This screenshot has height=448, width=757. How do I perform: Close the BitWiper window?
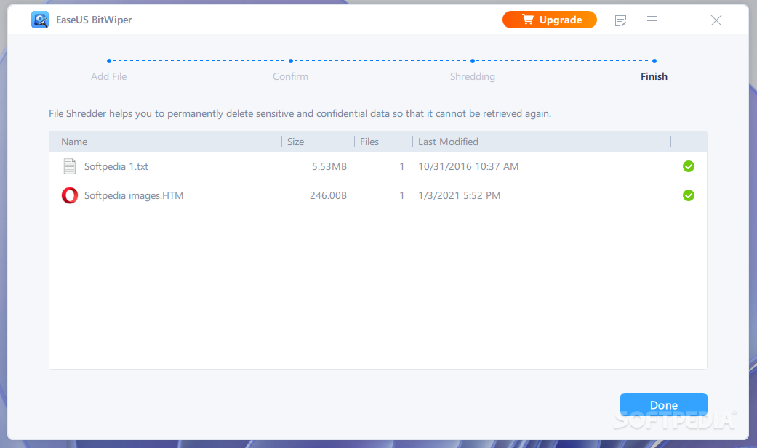(x=716, y=20)
